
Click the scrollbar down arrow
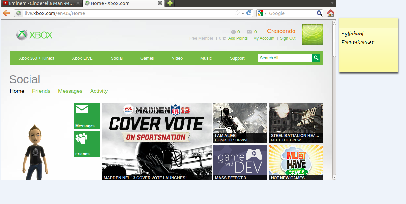click(334, 177)
